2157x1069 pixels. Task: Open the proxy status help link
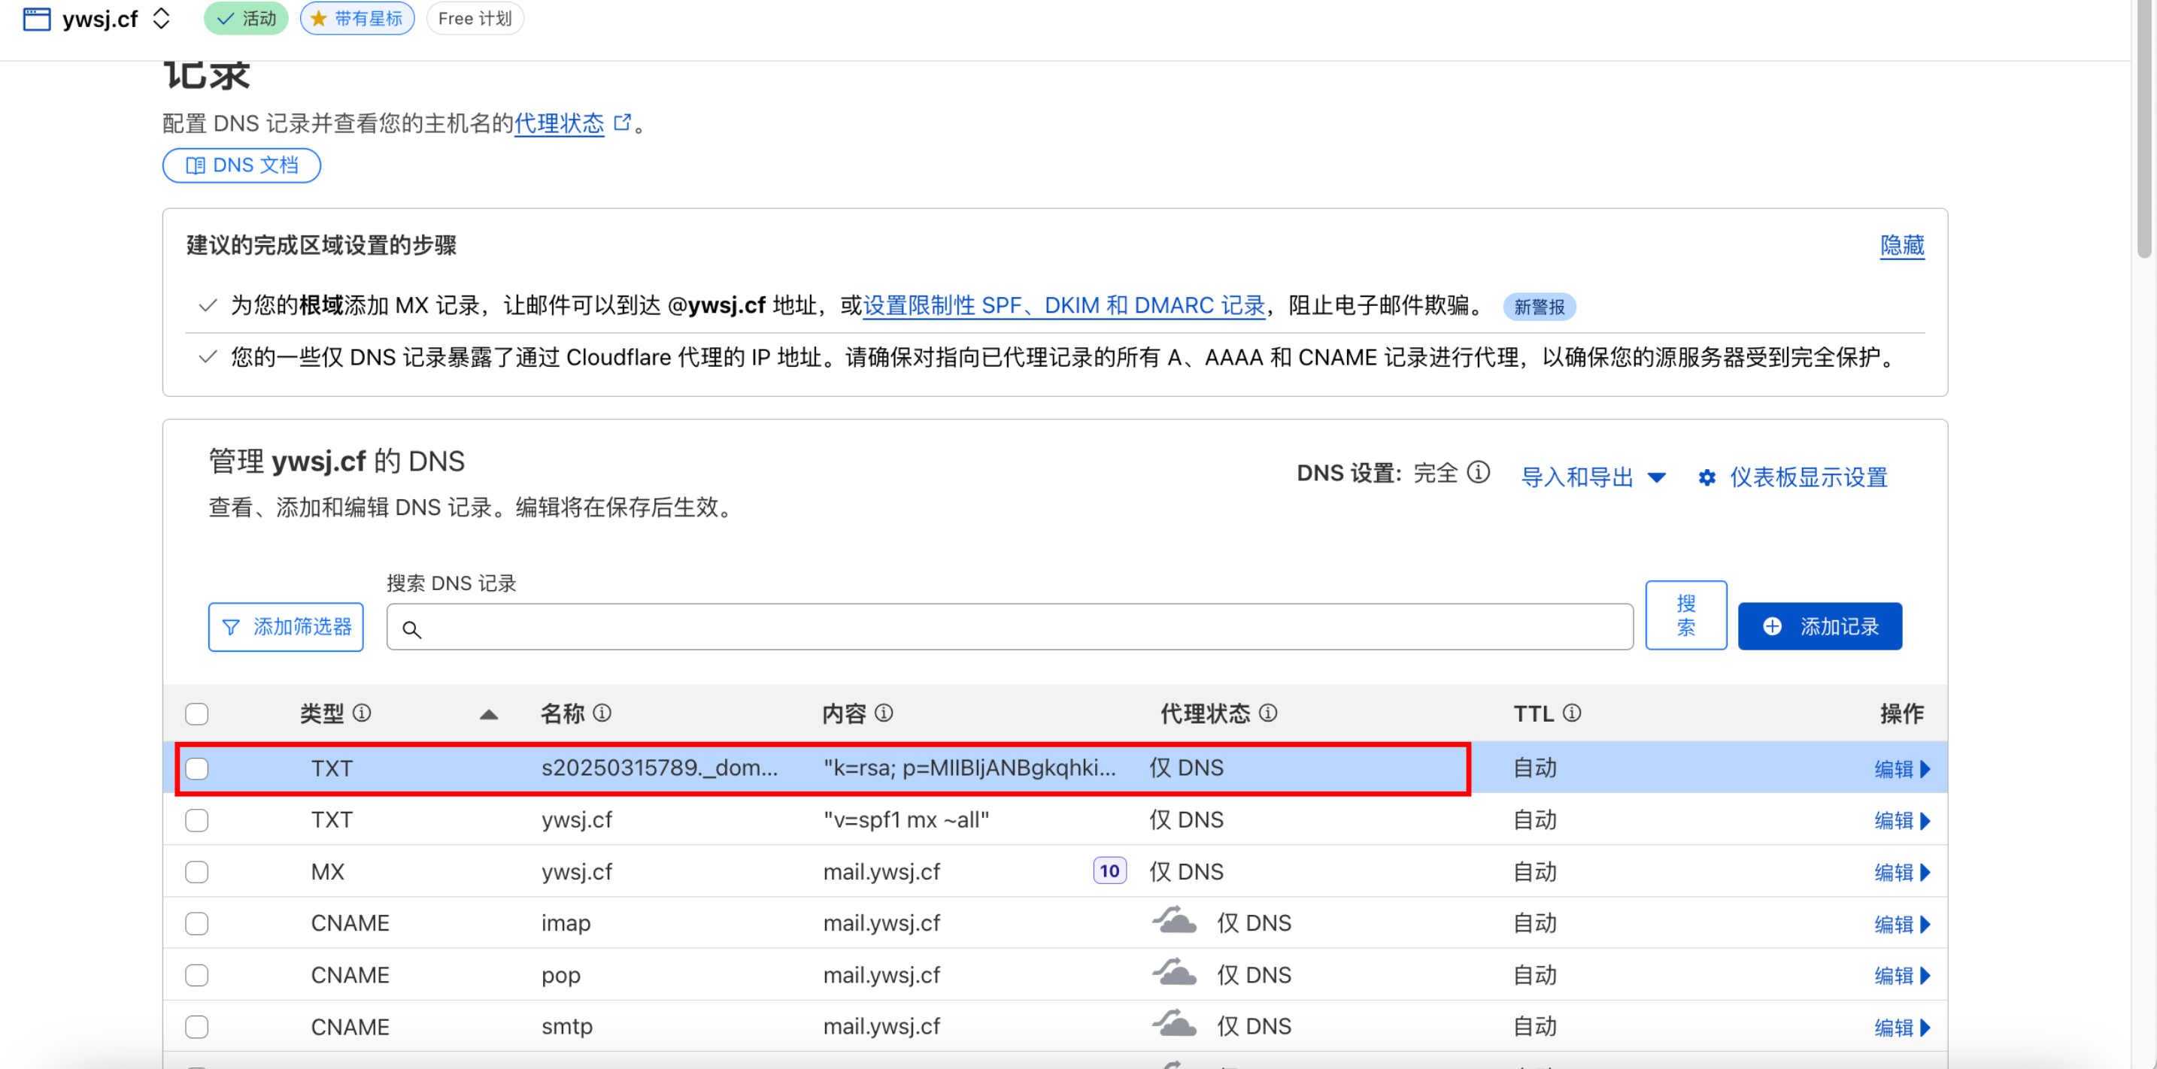coord(559,124)
